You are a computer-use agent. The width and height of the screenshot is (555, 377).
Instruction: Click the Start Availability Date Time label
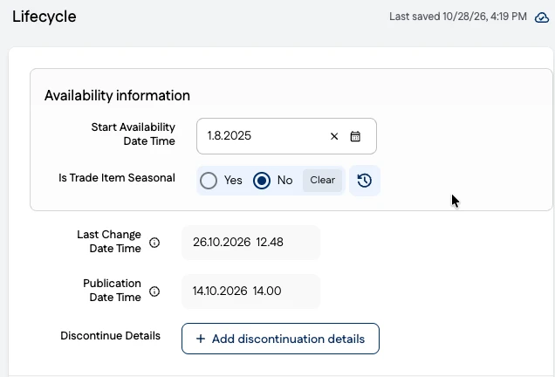pyautogui.click(x=134, y=134)
